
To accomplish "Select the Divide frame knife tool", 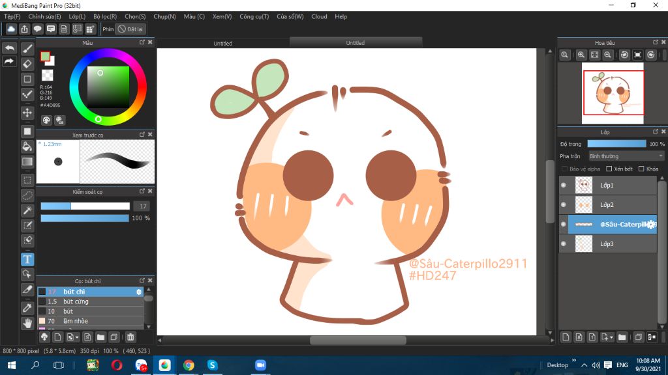I will tap(27, 290).
